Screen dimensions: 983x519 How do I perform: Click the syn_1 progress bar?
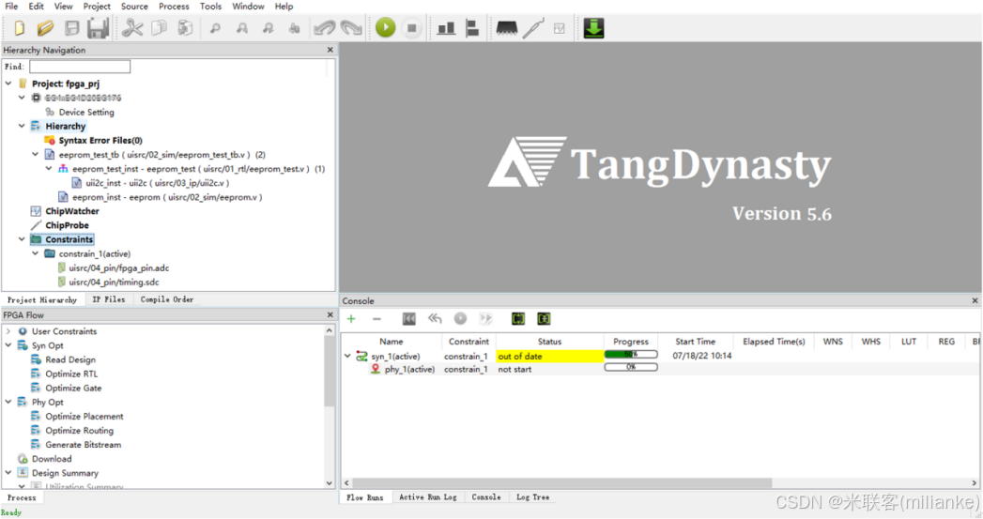tap(631, 355)
